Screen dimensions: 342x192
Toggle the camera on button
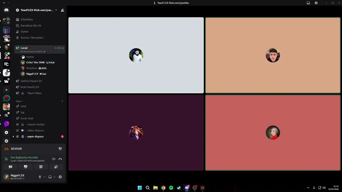pyautogui.click(x=10, y=167)
